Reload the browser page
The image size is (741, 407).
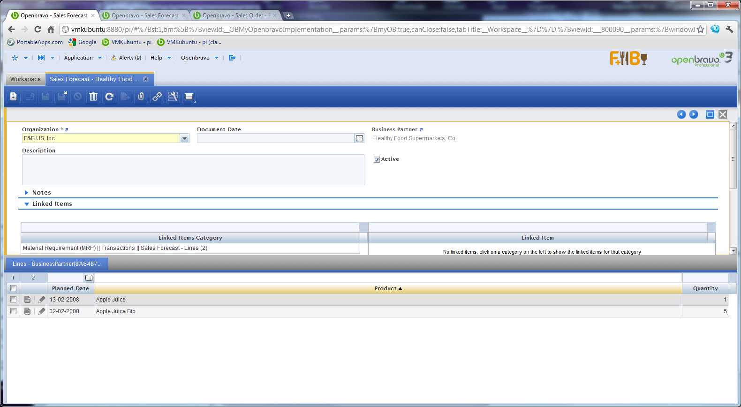click(x=38, y=29)
